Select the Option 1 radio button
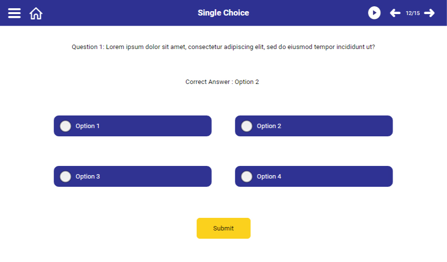Viewport: 447px width, 262px height. [66, 126]
